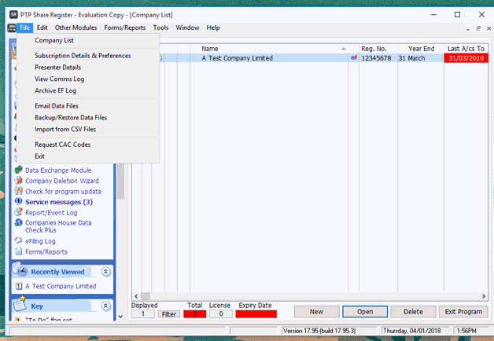Click the Check for program update icon
The width and height of the screenshot is (494, 341).
click(x=19, y=191)
